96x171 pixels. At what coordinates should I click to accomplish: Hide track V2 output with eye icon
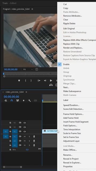(x=25, y=127)
